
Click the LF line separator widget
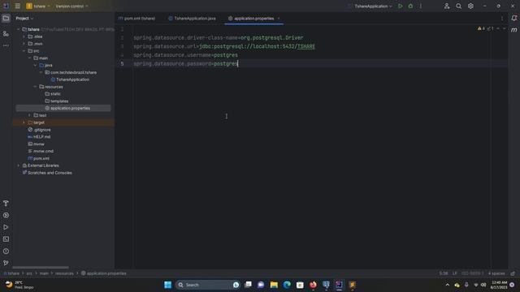(x=455, y=273)
